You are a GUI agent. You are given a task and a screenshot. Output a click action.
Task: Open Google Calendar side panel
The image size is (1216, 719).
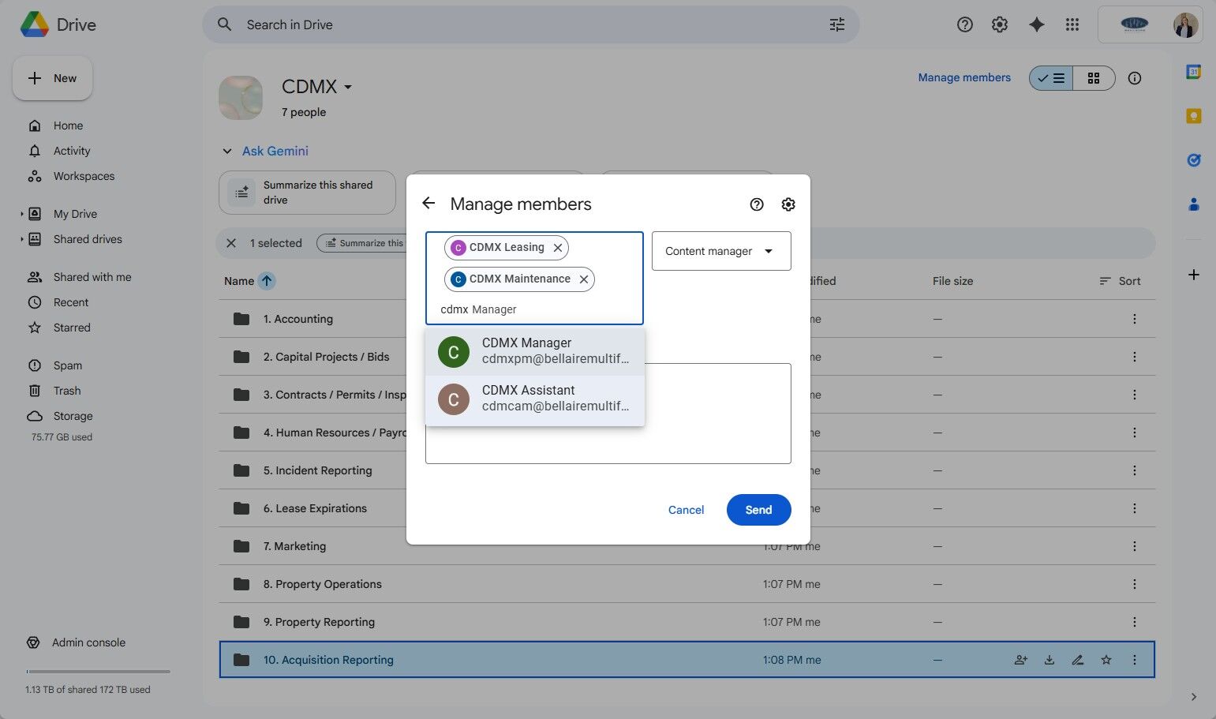1194,72
